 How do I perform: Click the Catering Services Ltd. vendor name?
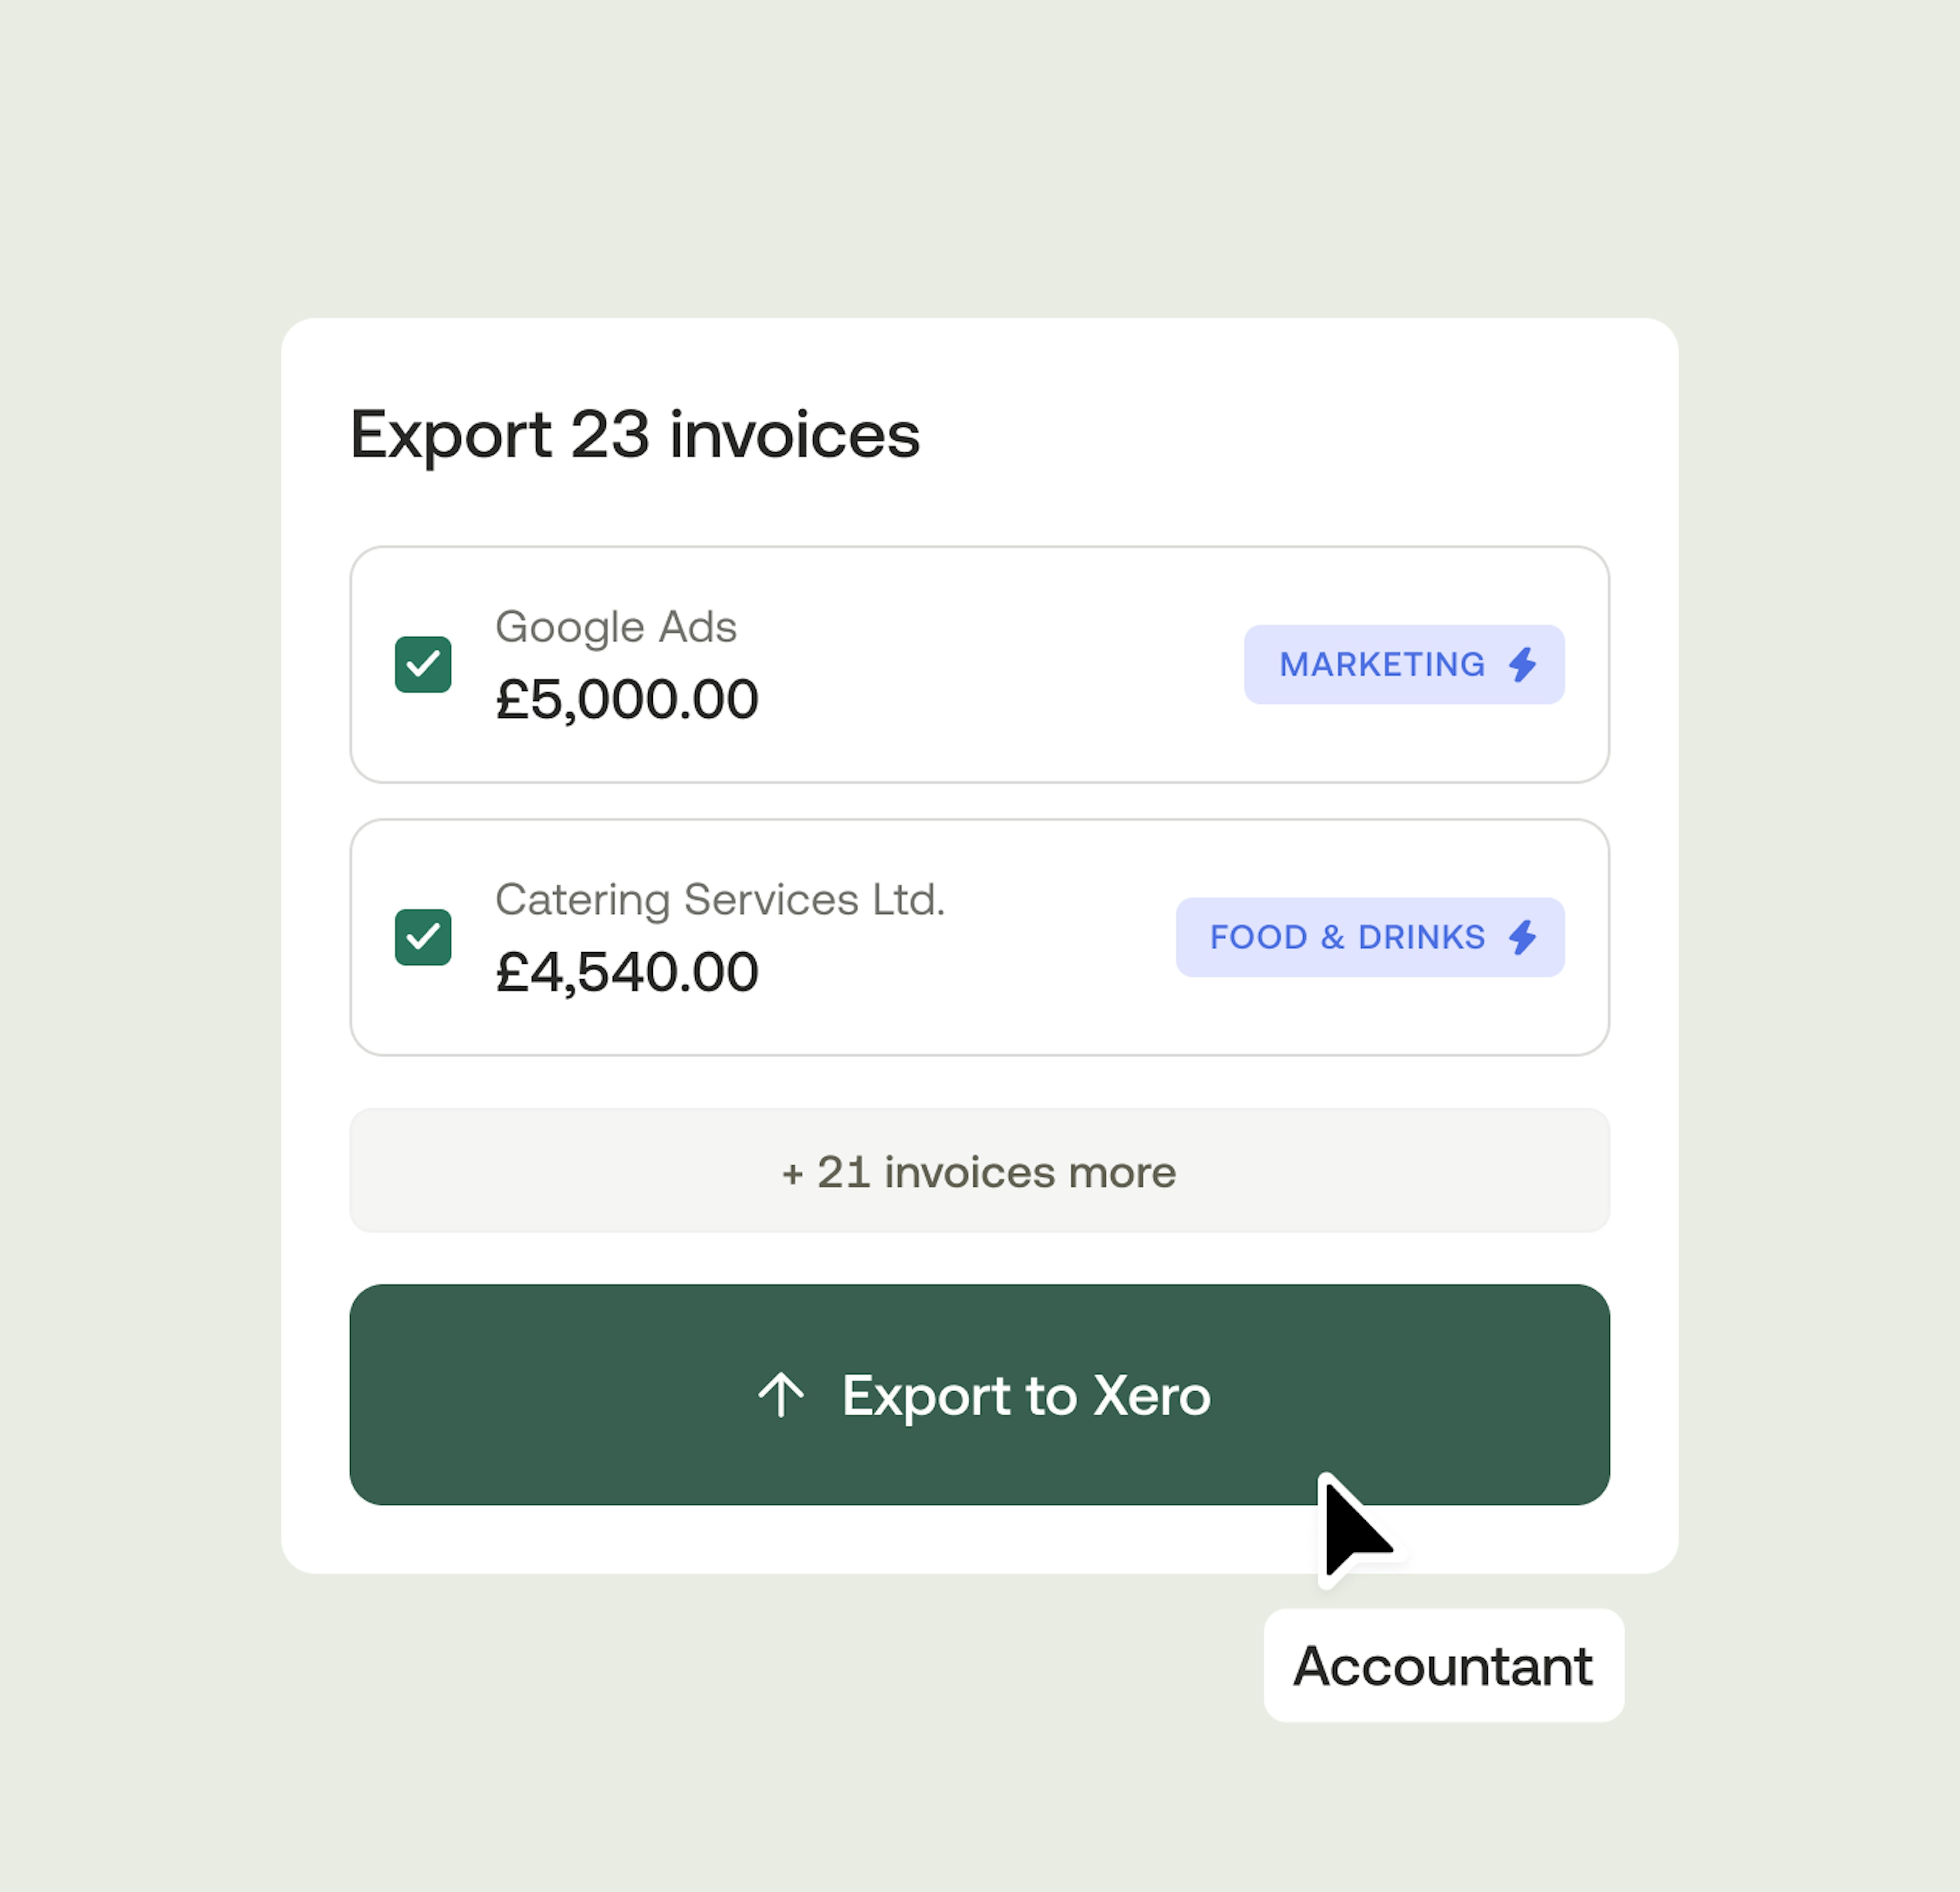720,900
